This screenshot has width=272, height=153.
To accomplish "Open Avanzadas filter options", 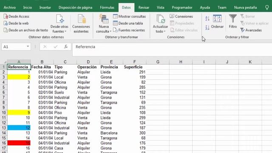I will [x=251, y=30].
